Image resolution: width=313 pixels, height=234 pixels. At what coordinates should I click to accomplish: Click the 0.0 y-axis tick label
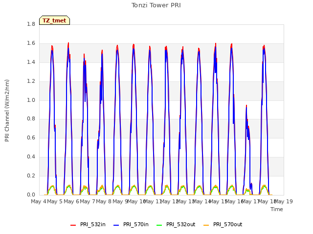pyautogui.click(x=31, y=195)
